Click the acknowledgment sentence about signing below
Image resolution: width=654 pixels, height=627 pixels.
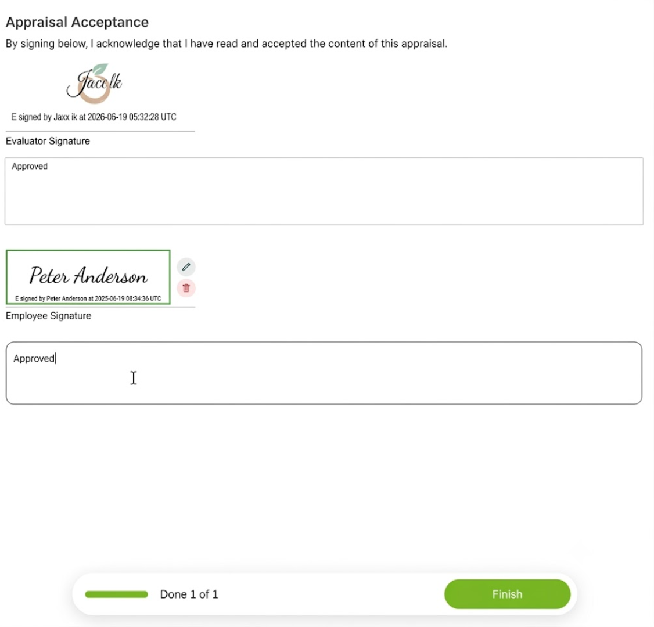coord(227,44)
